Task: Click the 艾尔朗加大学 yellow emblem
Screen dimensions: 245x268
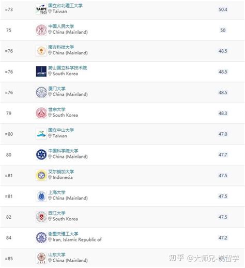Action: [41, 175]
